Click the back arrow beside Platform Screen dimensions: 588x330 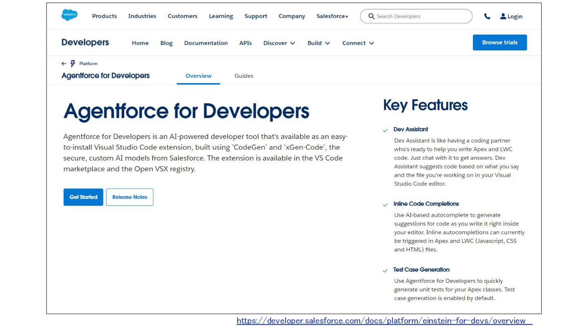tap(64, 64)
